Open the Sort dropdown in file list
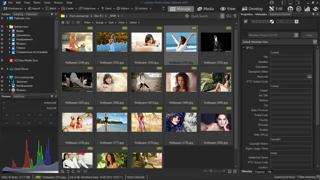 tap(112, 22)
